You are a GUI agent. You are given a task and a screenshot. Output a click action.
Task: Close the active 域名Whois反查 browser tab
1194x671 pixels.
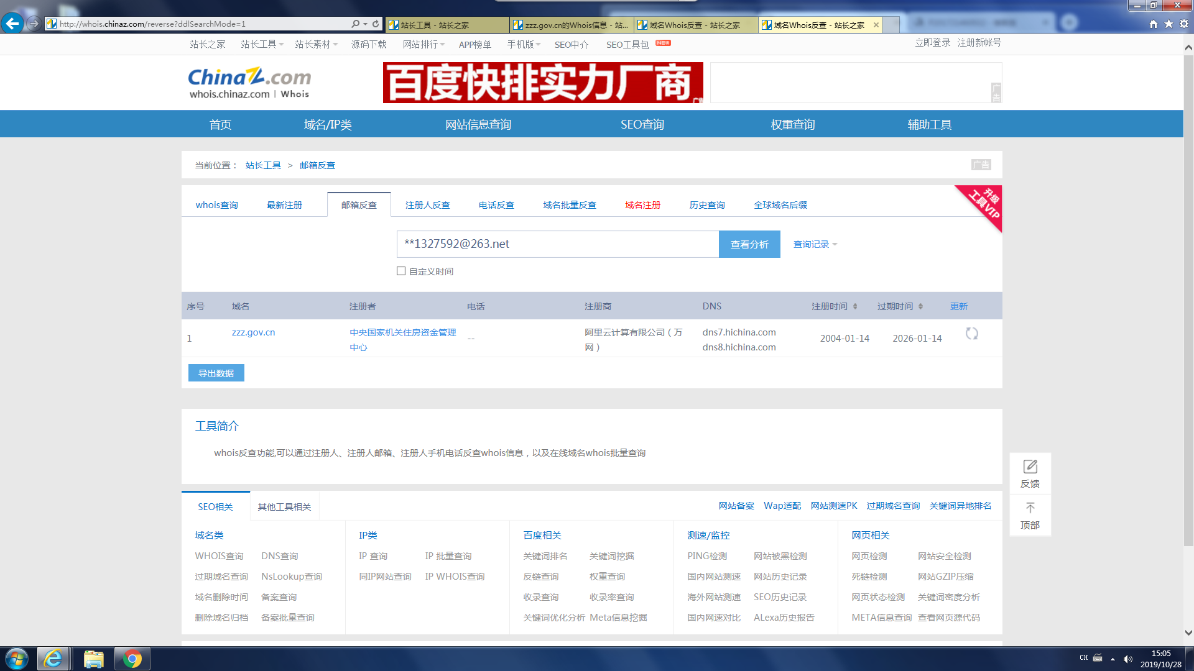876,25
